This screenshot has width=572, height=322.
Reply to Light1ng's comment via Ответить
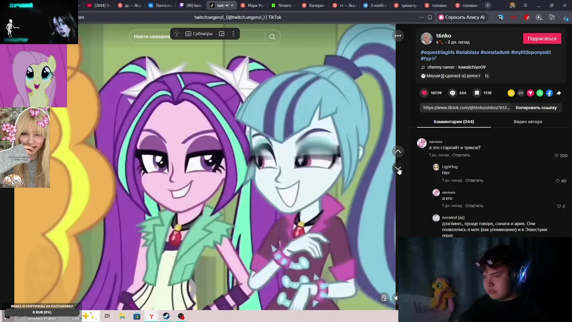click(x=474, y=181)
